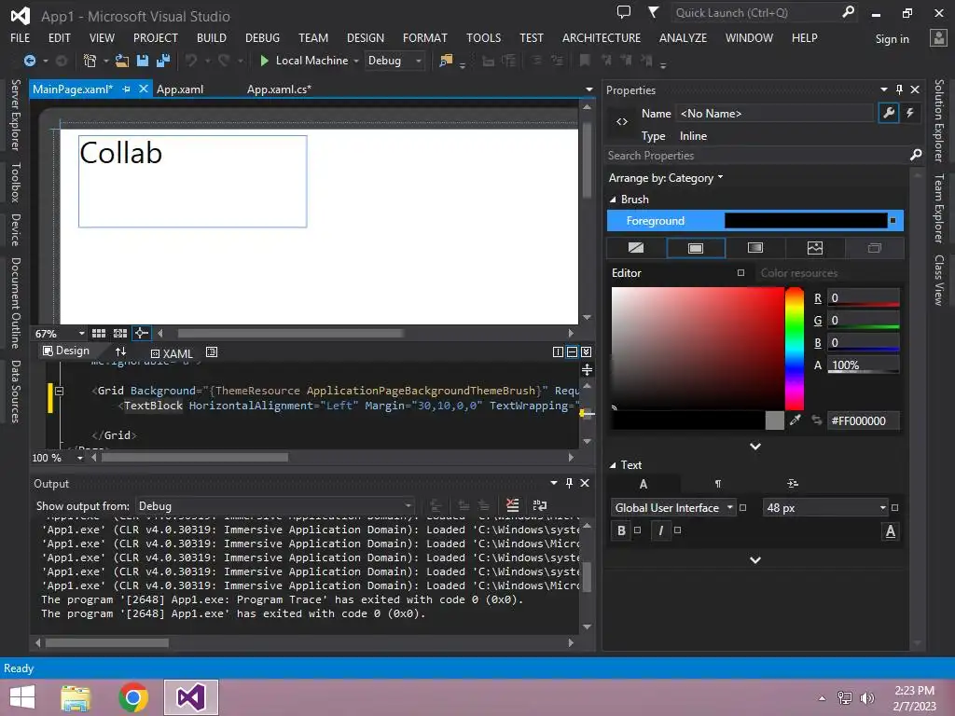955x716 pixels.
Task: Click Sign in link
Action: point(893,39)
